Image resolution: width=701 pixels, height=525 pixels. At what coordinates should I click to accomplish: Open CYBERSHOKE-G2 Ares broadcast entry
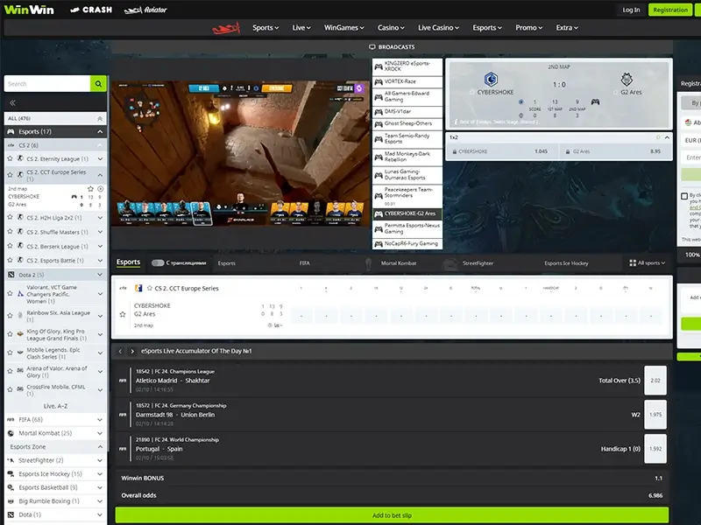[x=407, y=213]
